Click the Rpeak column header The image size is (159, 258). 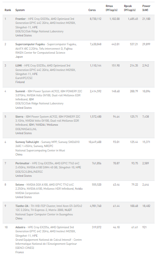coord(130,8)
